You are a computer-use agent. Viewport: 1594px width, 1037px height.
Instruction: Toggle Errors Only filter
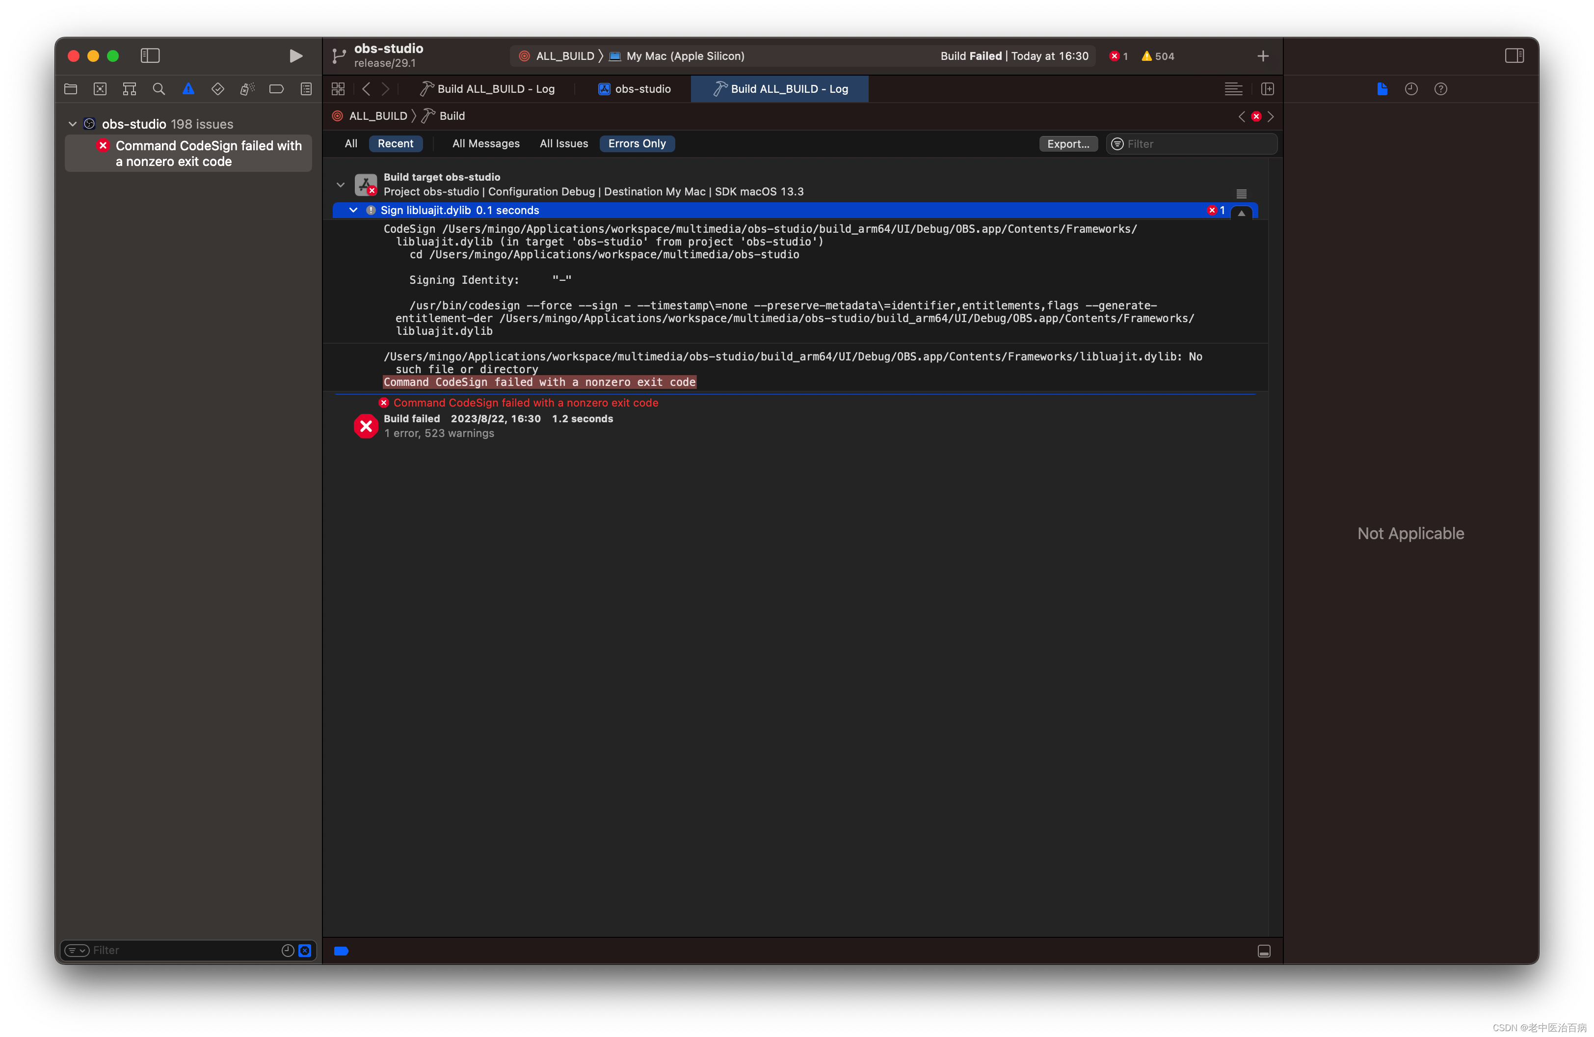pos(637,144)
